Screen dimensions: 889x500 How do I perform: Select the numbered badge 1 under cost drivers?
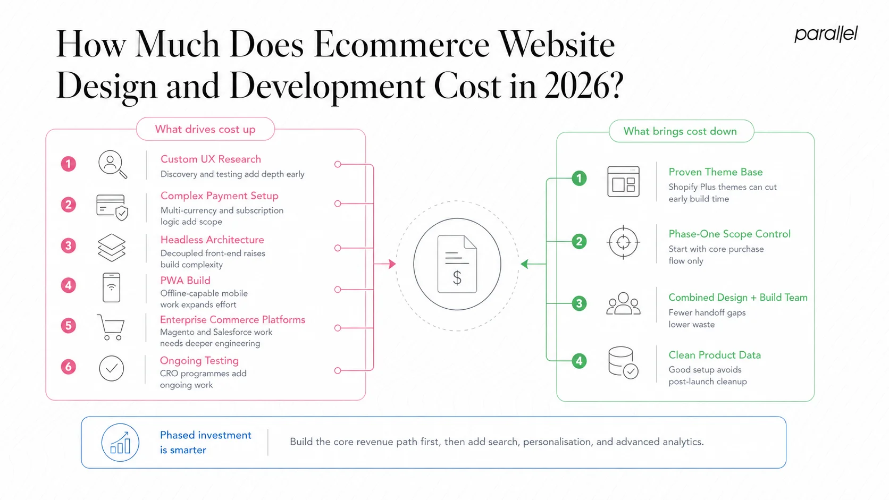click(x=68, y=164)
